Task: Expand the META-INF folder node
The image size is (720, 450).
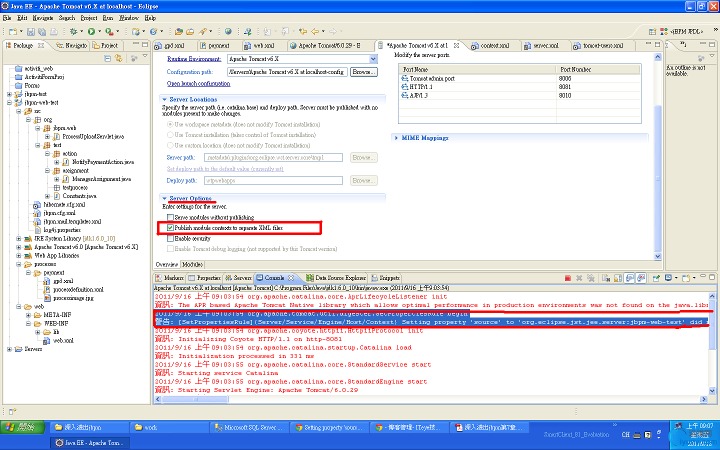Action: [28, 315]
